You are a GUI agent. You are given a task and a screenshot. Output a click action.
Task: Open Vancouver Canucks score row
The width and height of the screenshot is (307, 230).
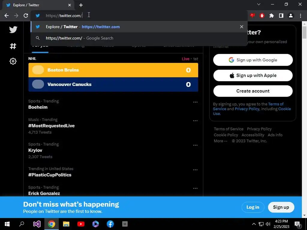point(113,84)
